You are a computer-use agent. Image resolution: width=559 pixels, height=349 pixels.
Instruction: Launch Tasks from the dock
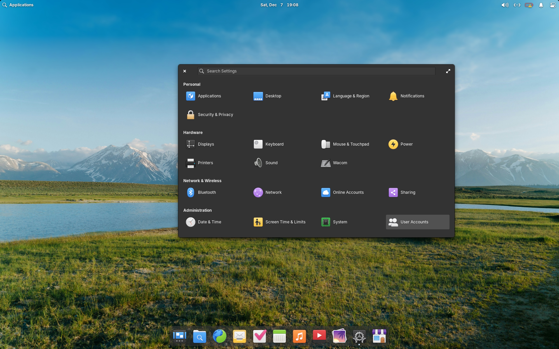pos(260,336)
